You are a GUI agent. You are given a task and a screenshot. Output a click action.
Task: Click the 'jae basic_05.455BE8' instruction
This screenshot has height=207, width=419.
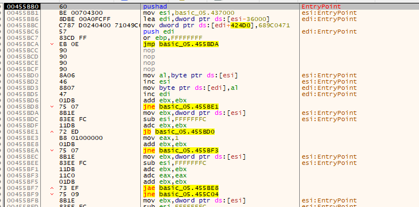click(x=181, y=188)
